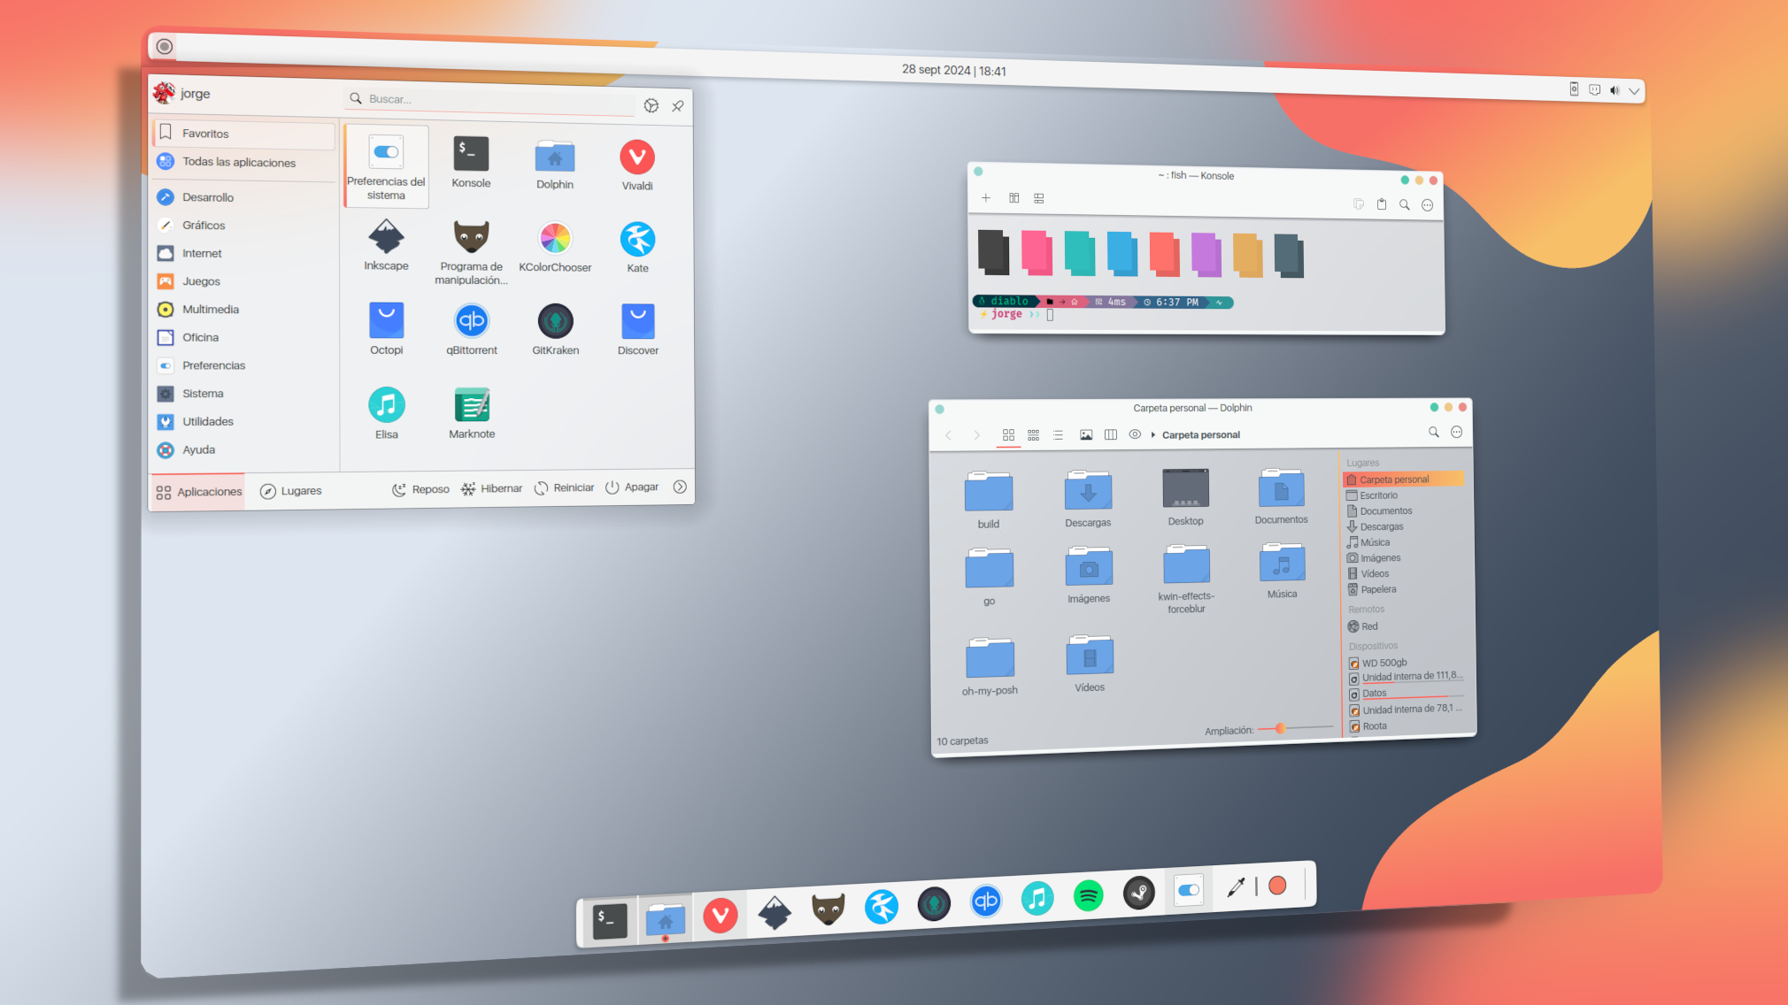
Task: Open launcher configuration settings icon
Action: click(651, 105)
